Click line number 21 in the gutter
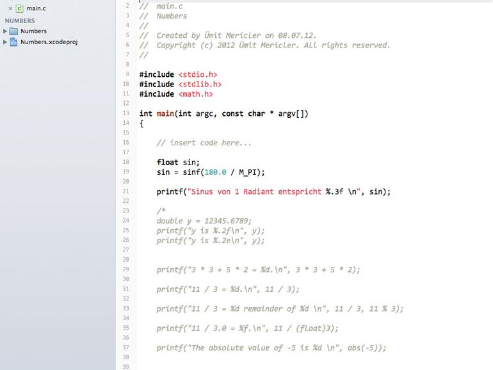The height and width of the screenshot is (370, 493). tap(126, 191)
